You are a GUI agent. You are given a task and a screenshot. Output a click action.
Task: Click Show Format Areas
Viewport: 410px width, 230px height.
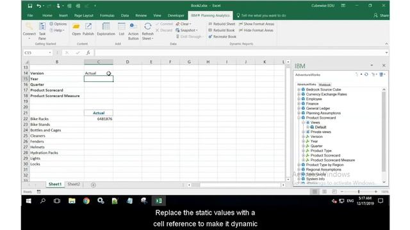coord(256,24)
